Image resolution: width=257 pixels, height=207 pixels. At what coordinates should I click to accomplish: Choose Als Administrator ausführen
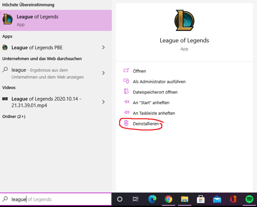click(159, 82)
